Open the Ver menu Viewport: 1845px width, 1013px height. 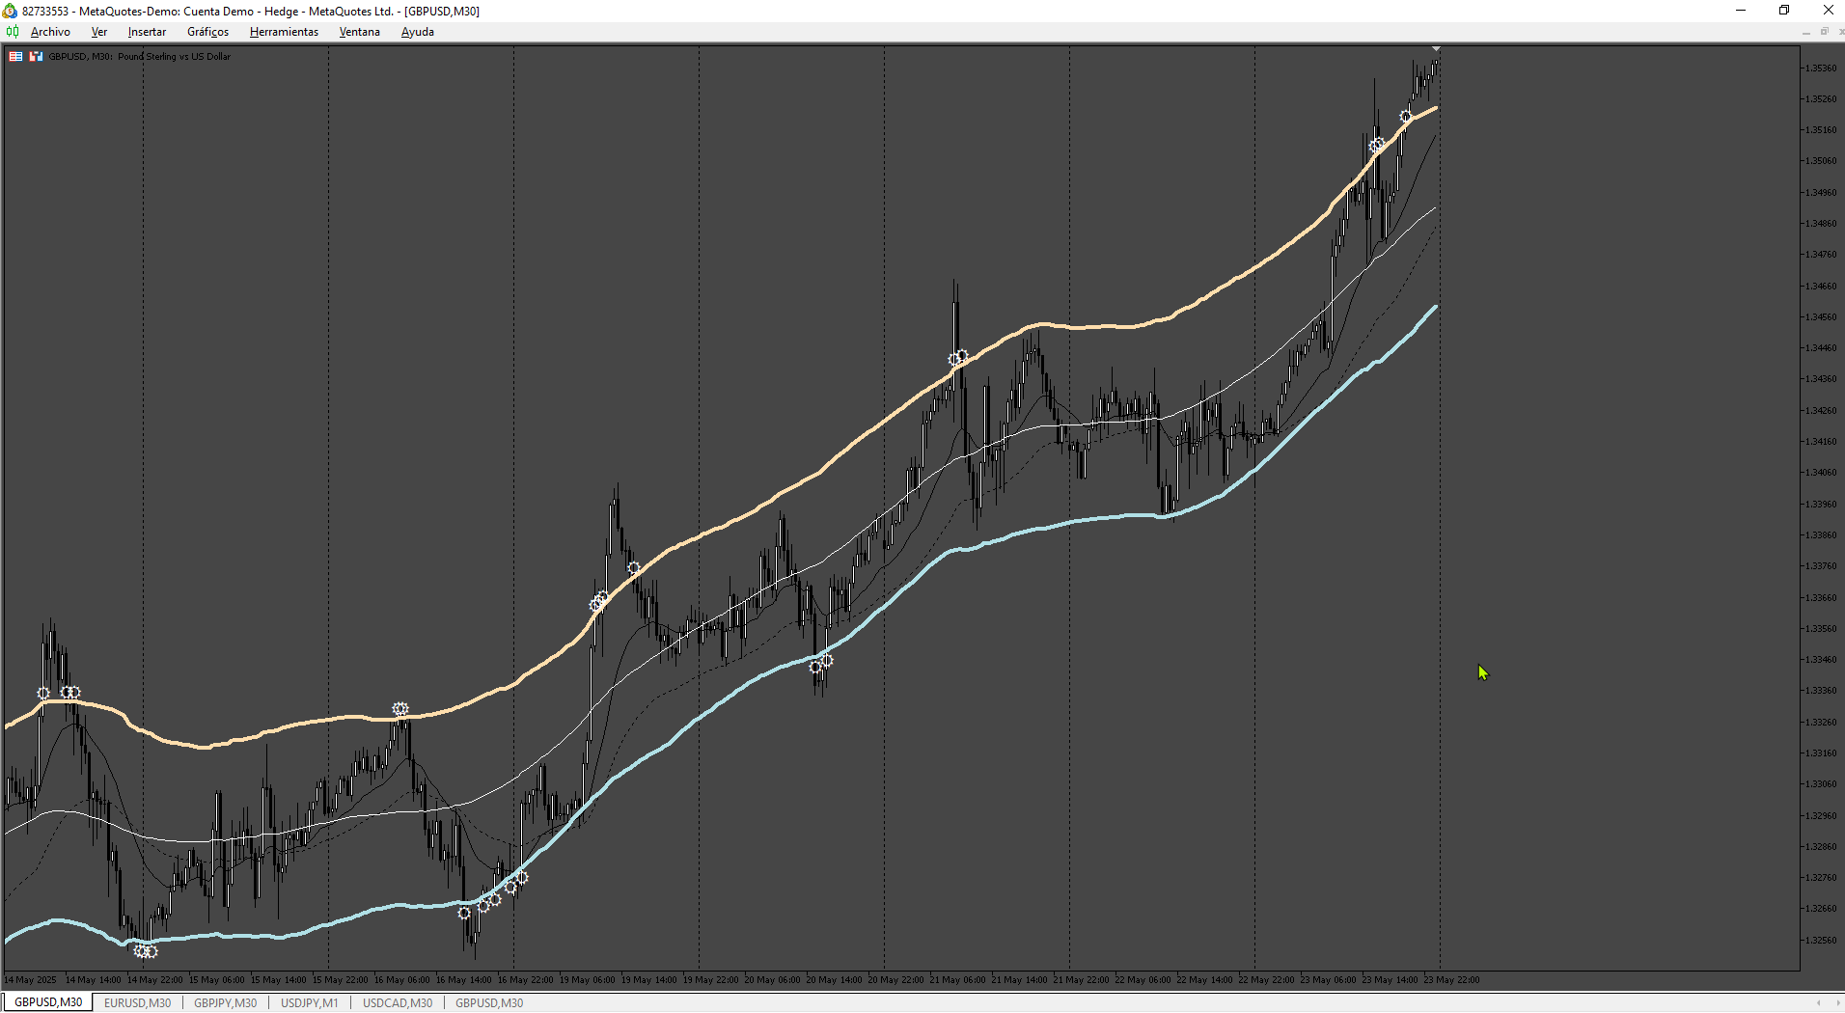[x=98, y=32]
